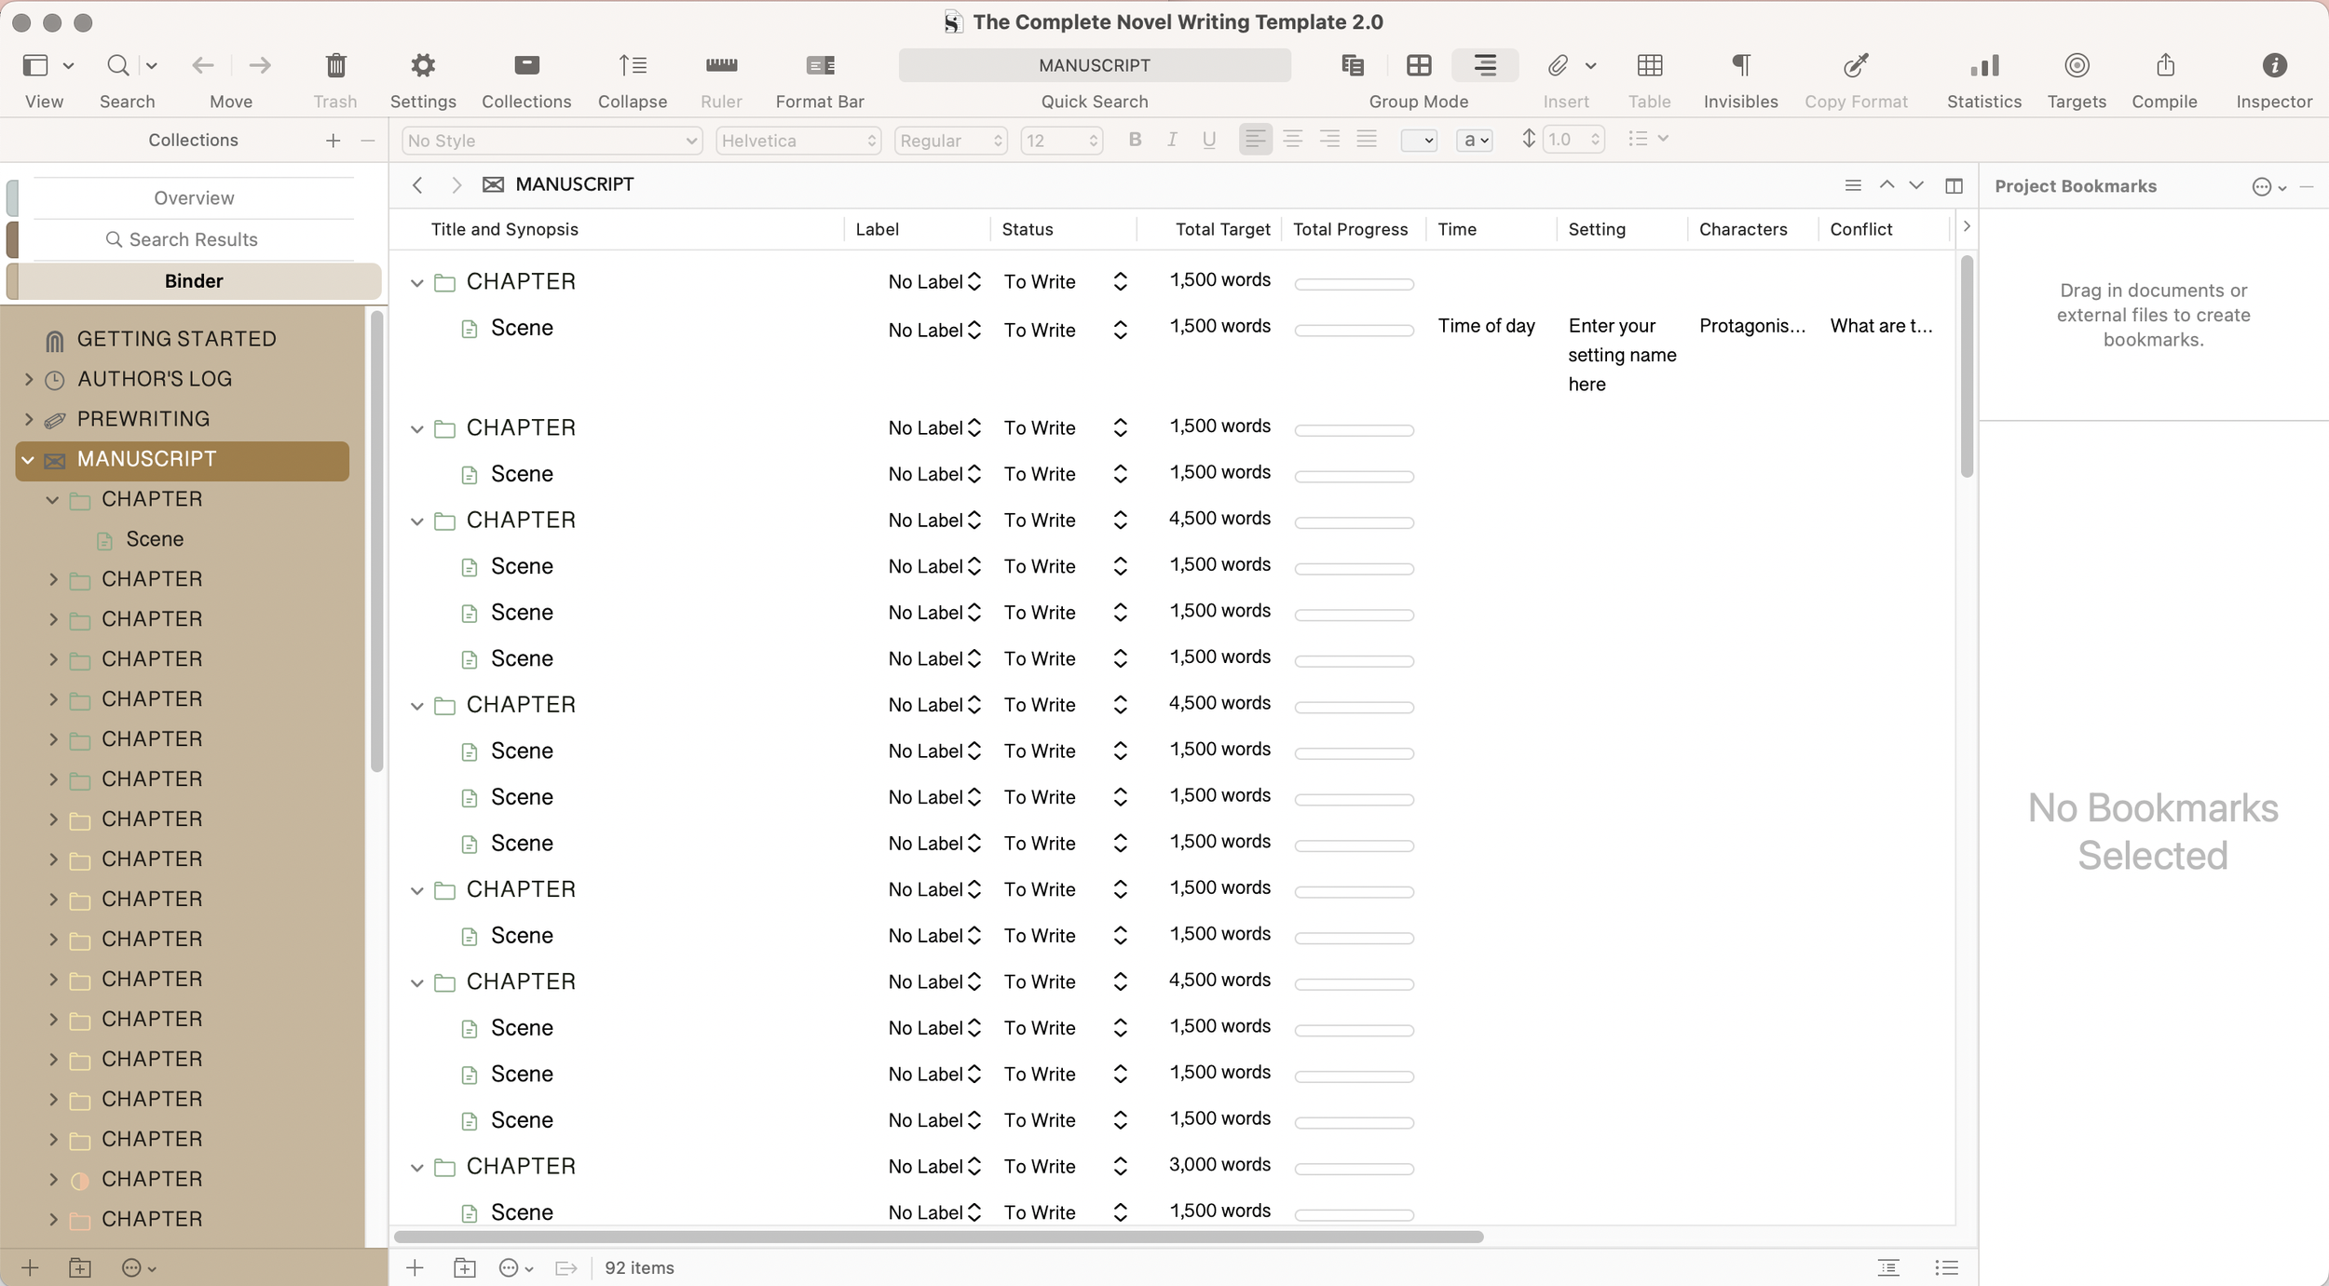Click the MANUSCRIPT quick search field
The width and height of the screenshot is (2329, 1286).
click(1094, 66)
